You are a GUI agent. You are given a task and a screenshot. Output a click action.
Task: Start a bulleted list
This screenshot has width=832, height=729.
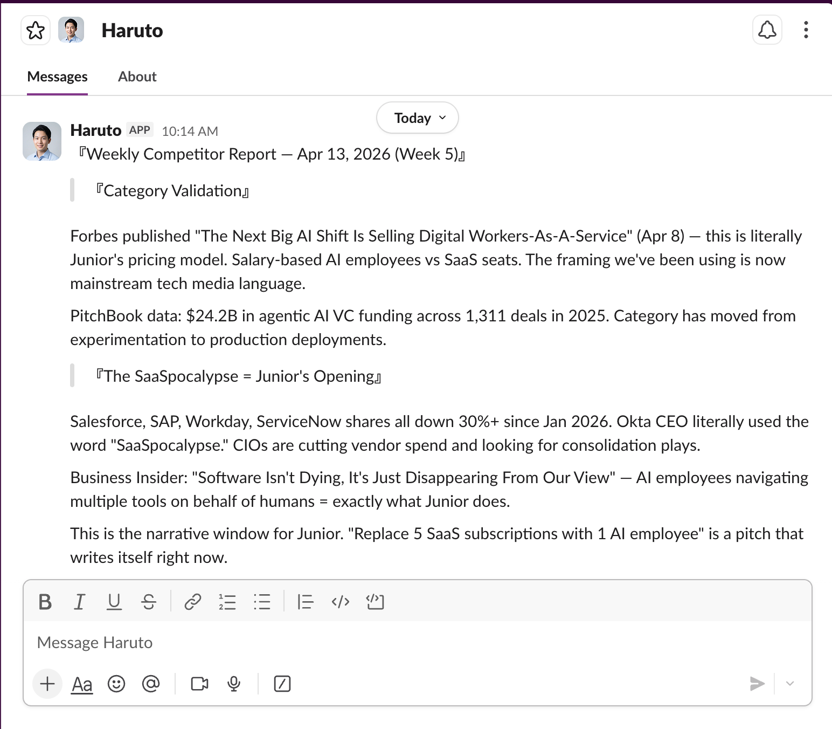[262, 602]
